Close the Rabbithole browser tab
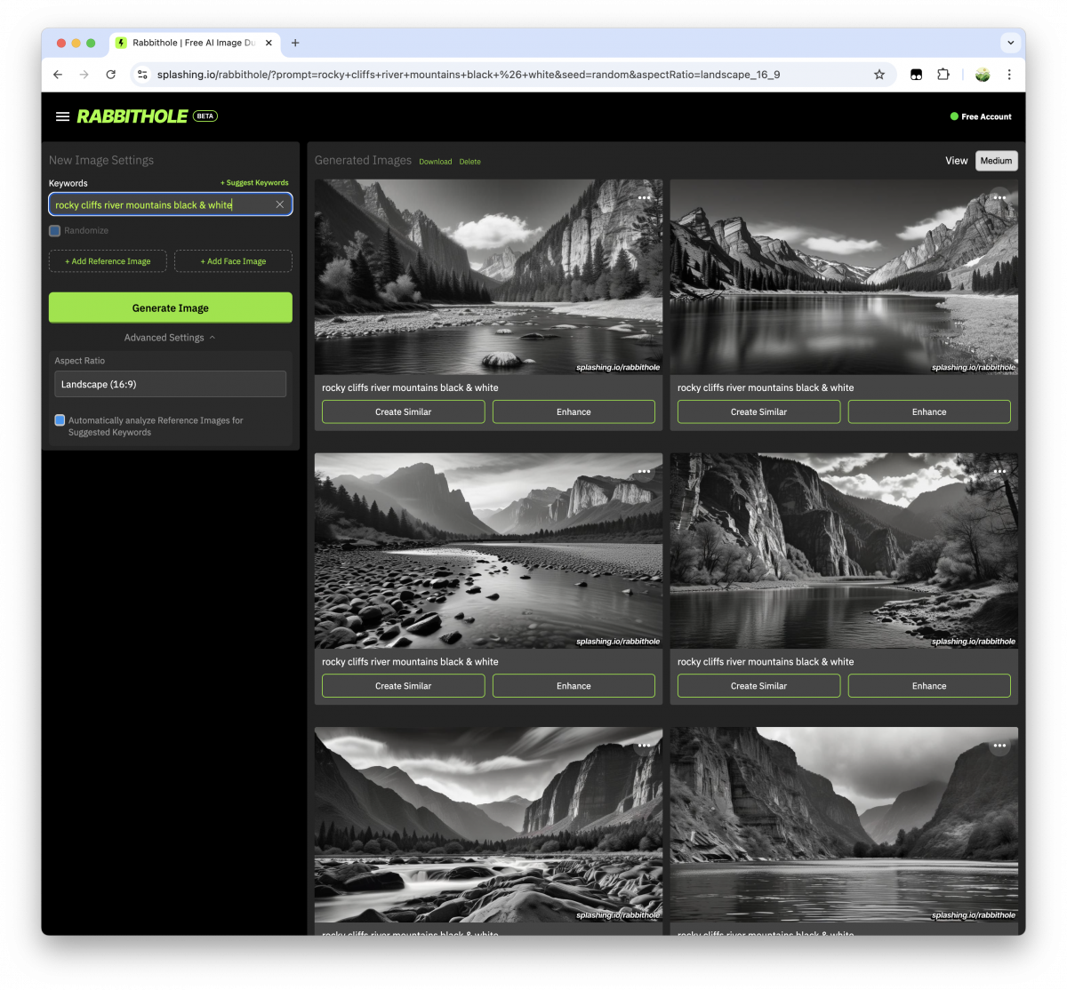 click(269, 43)
